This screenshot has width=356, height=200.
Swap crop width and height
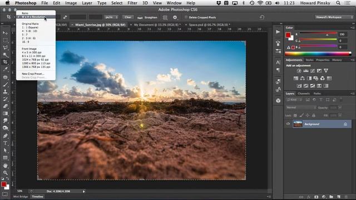click(65, 17)
